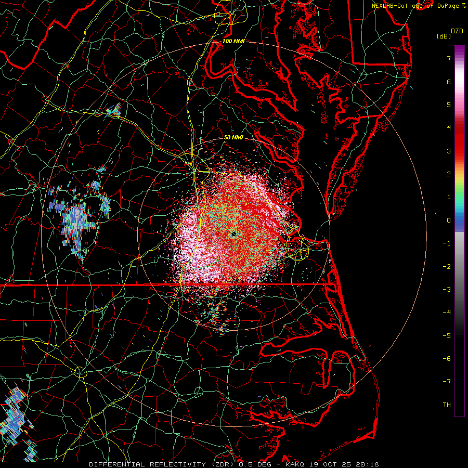
Task: Click the 6 value on color scale
Action: coord(449,82)
